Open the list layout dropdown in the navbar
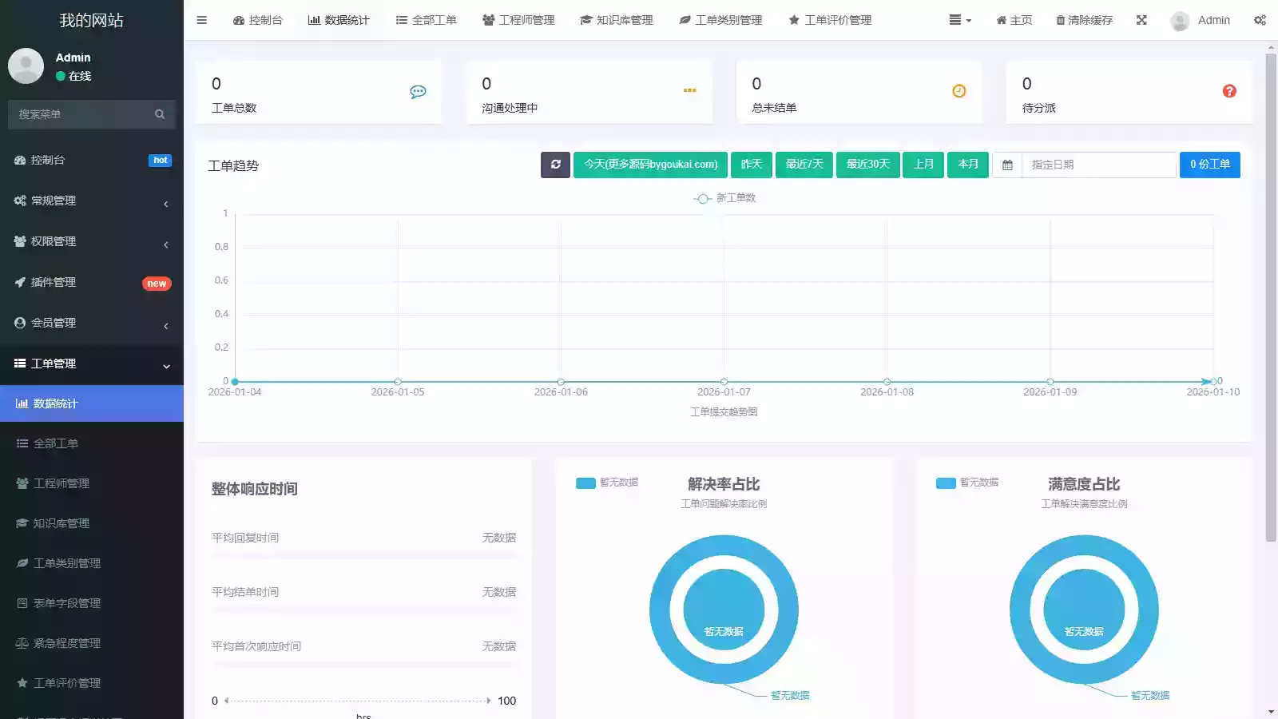1278x719 pixels. click(958, 20)
